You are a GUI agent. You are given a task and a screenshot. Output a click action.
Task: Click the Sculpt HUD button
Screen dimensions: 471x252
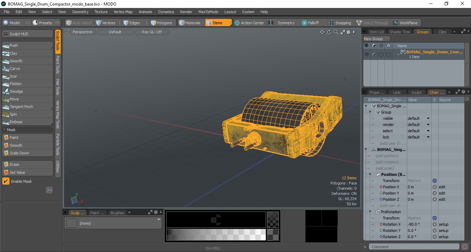click(x=27, y=34)
